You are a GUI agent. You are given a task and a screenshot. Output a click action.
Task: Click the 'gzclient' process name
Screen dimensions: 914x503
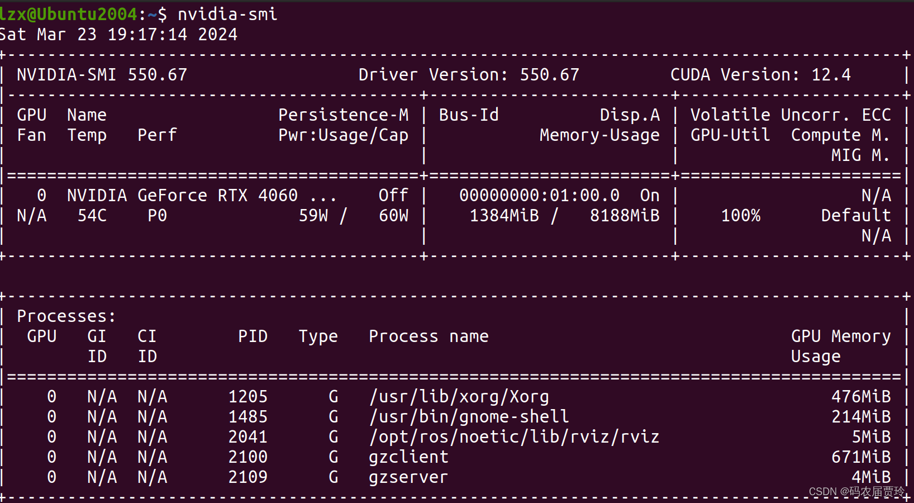pyautogui.click(x=408, y=457)
